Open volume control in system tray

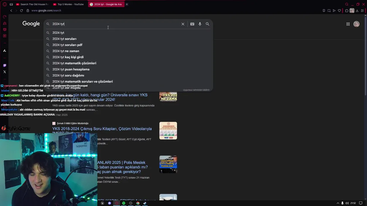[x=347, y=203]
